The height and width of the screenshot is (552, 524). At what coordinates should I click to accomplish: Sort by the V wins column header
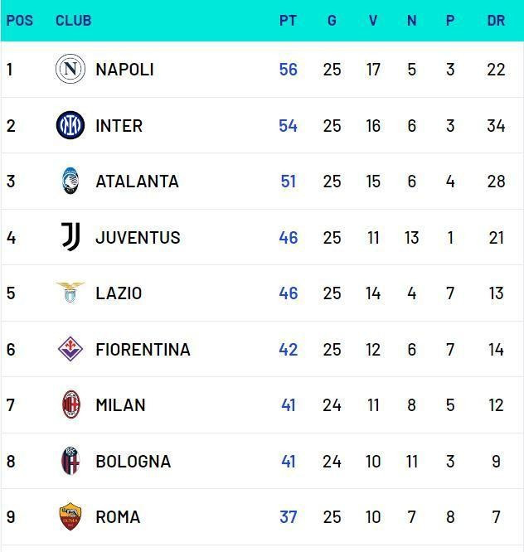tap(373, 21)
